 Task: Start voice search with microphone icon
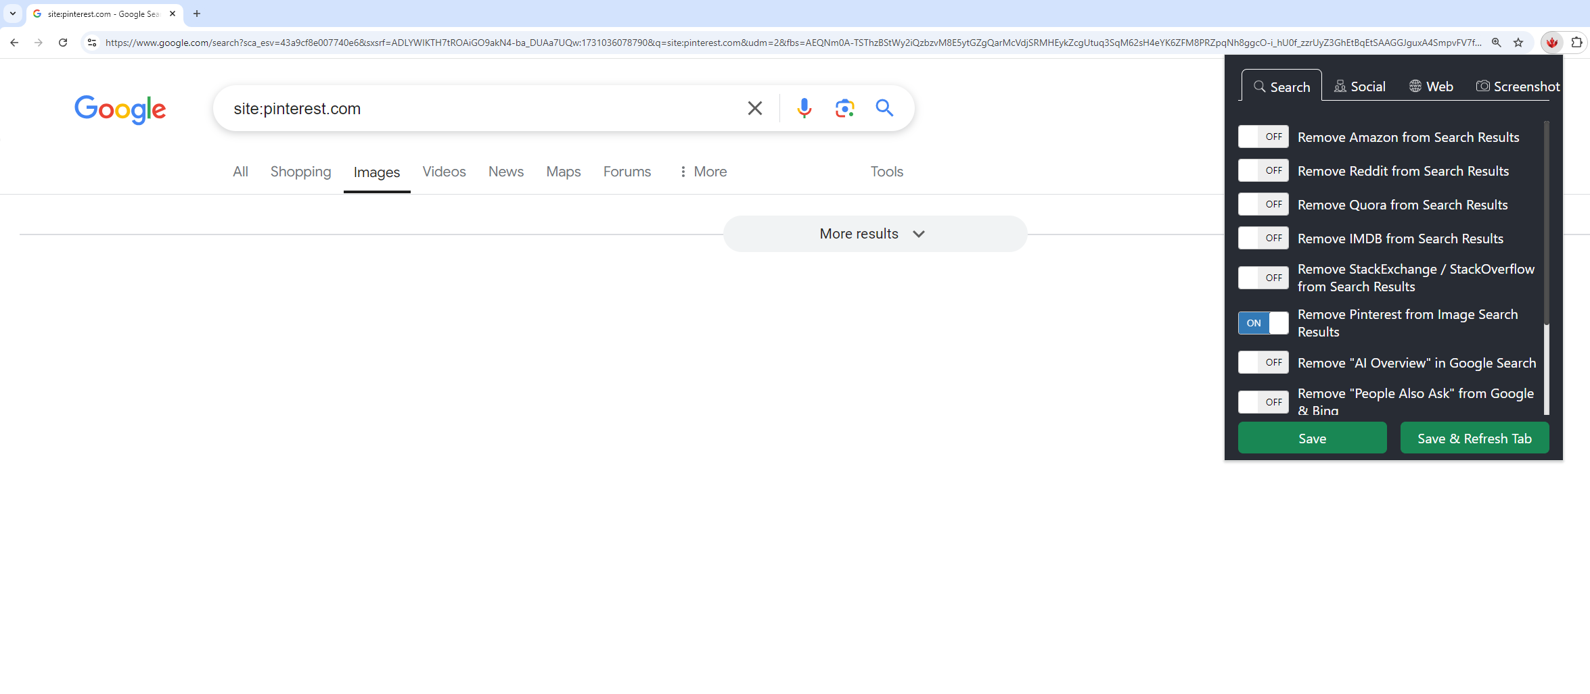[x=804, y=108]
